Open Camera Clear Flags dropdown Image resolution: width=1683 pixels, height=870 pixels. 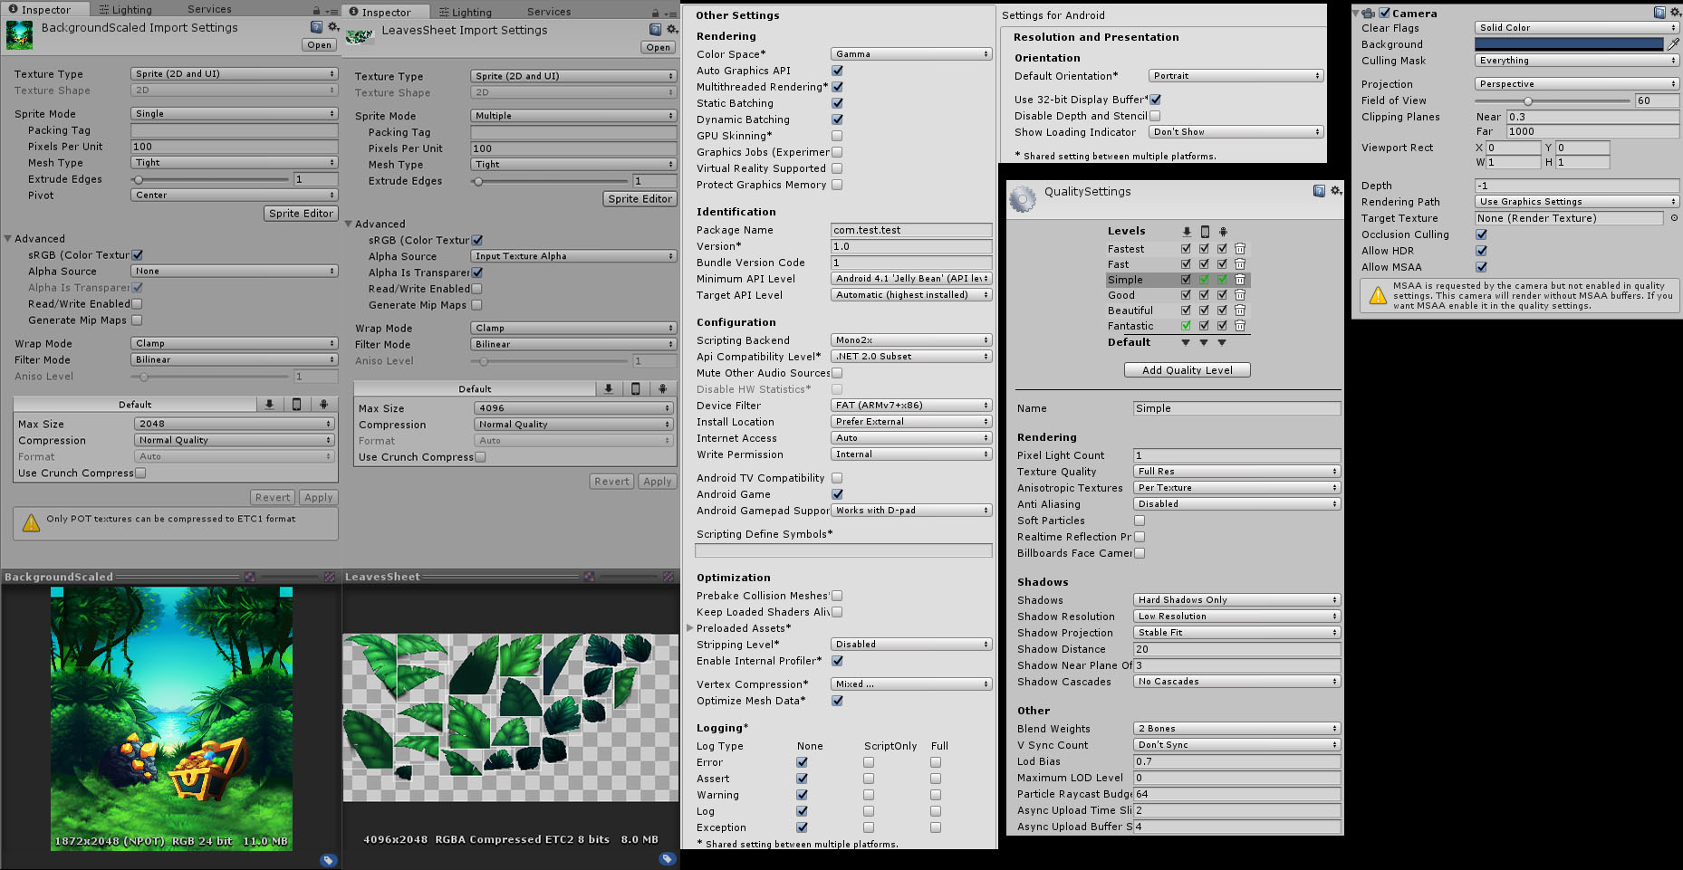tap(1577, 28)
